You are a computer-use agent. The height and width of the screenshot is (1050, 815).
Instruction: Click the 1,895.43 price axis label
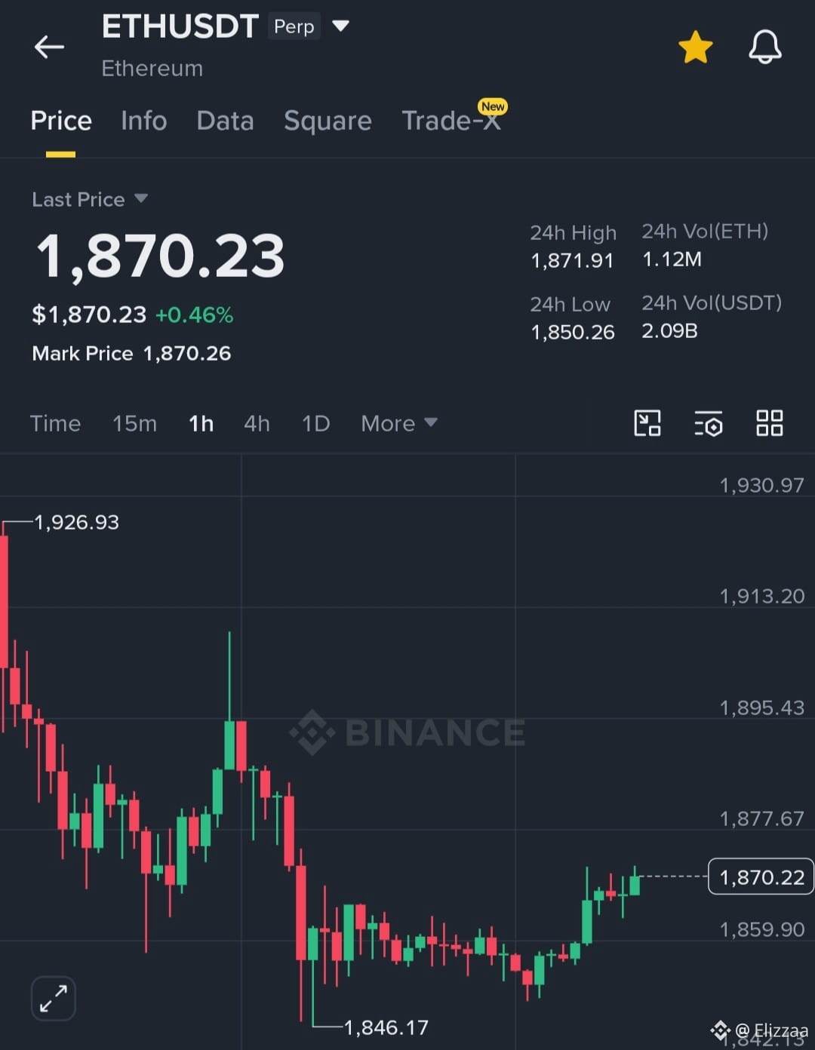tap(761, 708)
